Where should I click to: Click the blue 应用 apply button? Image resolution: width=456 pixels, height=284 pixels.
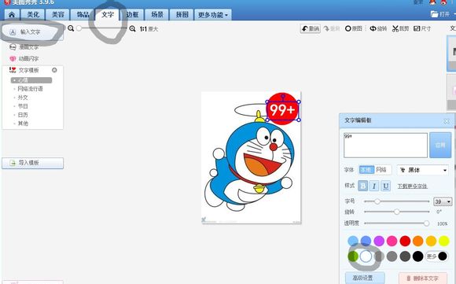440,145
